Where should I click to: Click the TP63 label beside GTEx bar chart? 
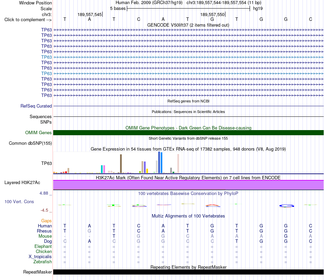click(x=46, y=163)
